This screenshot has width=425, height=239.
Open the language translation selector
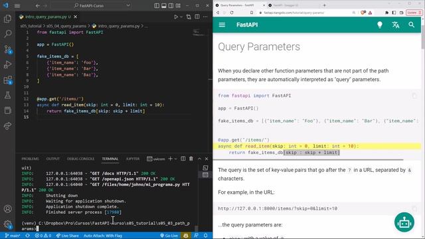[x=396, y=25]
